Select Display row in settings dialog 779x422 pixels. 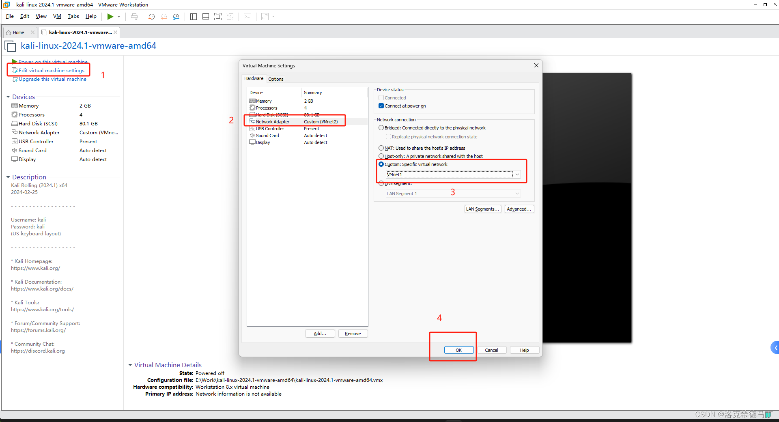pos(307,142)
